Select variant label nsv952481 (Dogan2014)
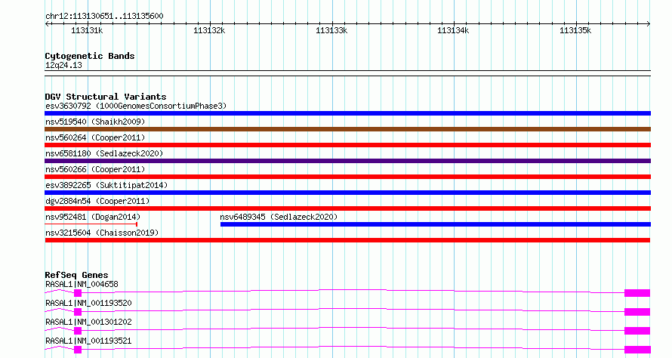 click(x=93, y=217)
